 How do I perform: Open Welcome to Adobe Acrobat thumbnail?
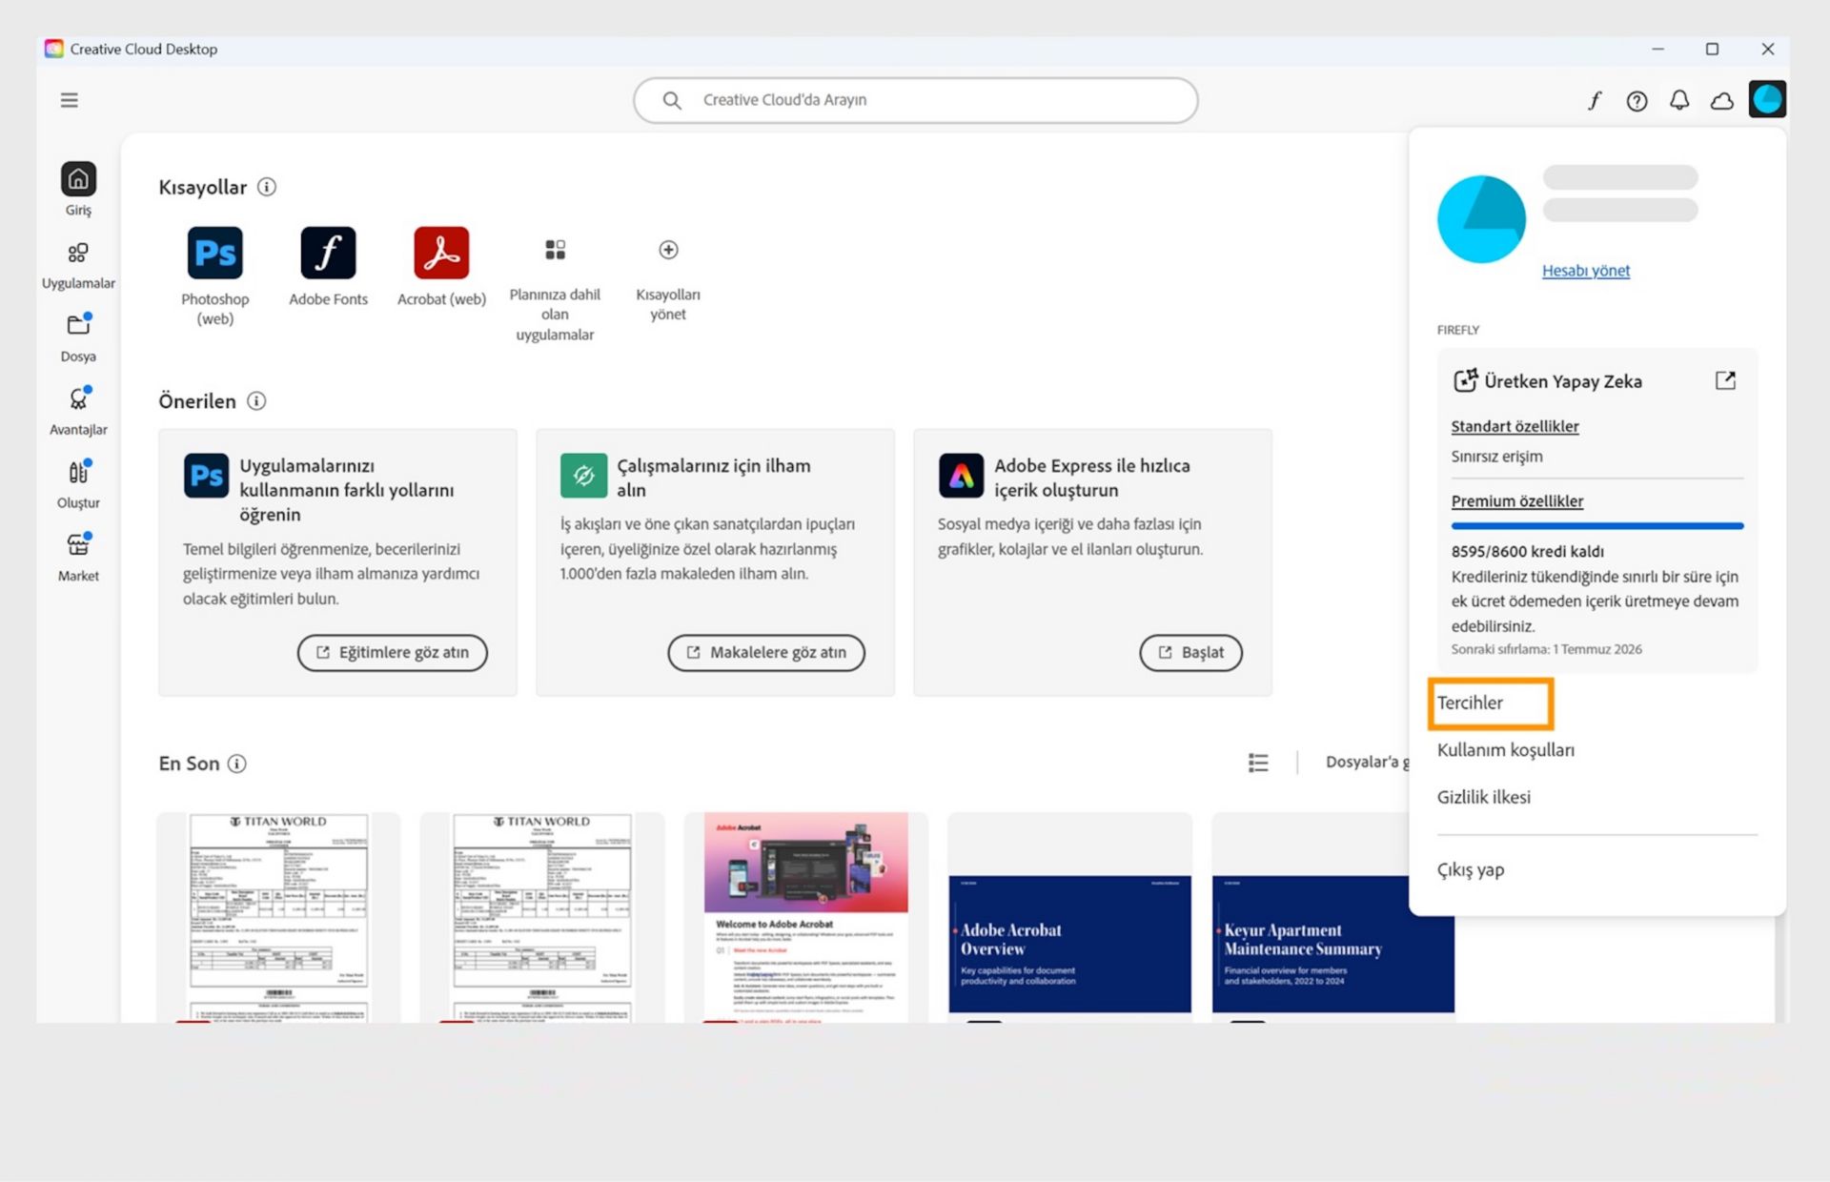point(805,918)
